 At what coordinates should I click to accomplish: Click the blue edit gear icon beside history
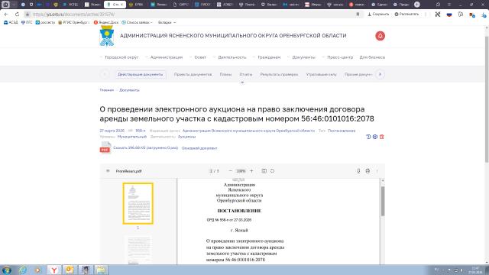point(375,137)
